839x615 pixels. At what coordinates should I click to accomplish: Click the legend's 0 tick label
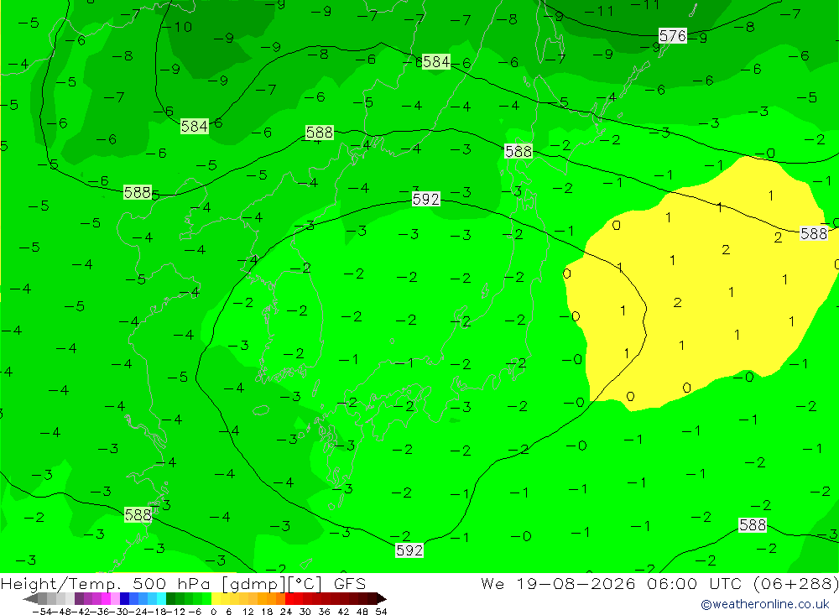click(x=213, y=612)
